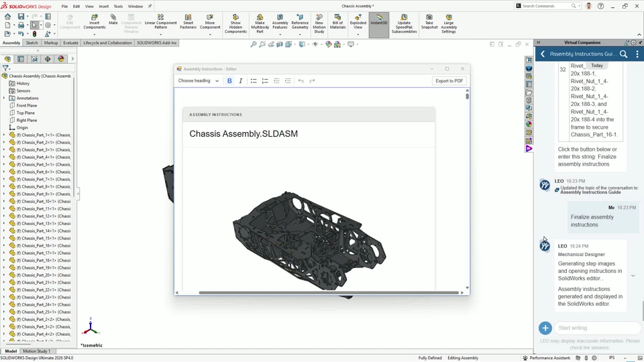Start a New Motion Study

click(x=319, y=24)
